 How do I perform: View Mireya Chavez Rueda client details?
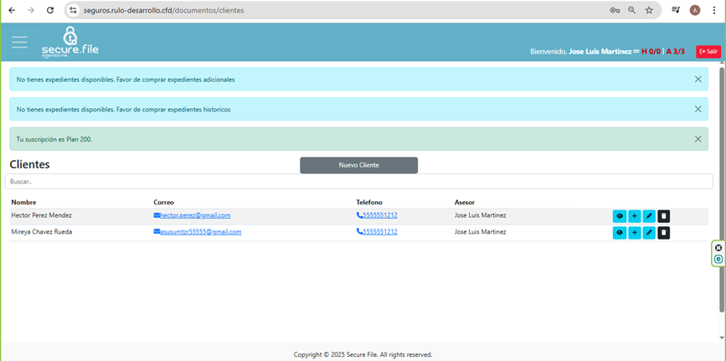coord(620,232)
